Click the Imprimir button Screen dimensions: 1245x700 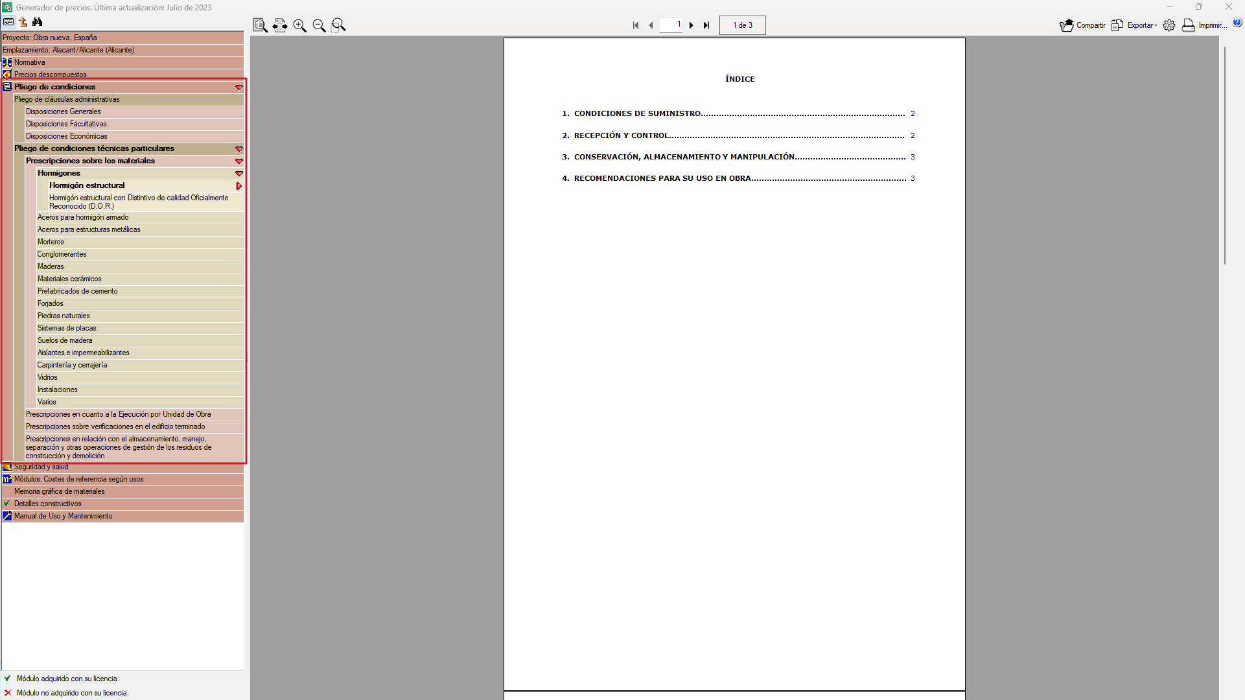point(1205,25)
